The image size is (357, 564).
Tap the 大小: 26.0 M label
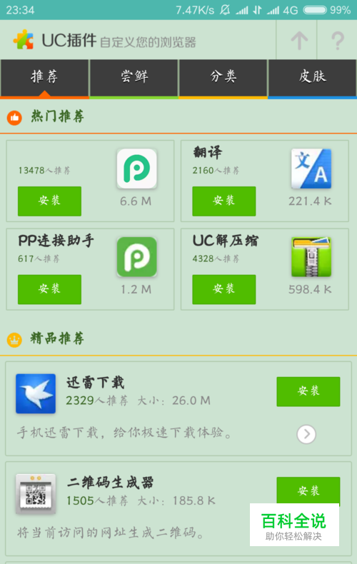click(x=174, y=401)
